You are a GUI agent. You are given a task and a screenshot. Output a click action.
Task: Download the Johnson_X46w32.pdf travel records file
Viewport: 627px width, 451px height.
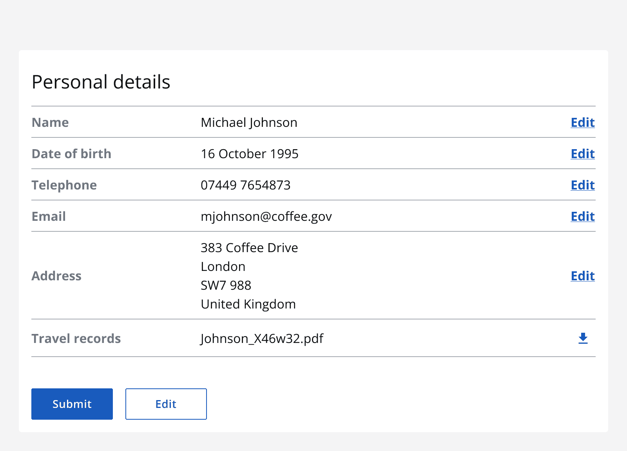pyautogui.click(x=583, y=339)
